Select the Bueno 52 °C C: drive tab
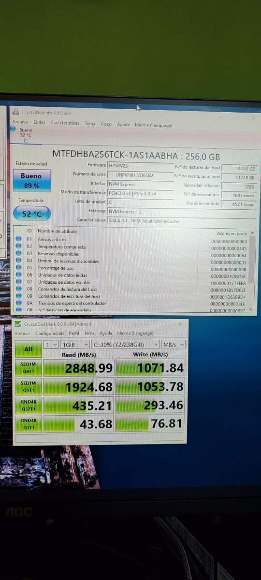The image size is (261, 580). (26, 135)
